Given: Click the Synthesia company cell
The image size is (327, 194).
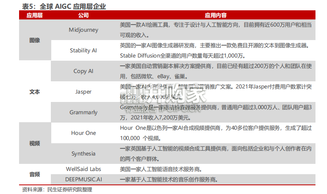Looking at the screenshot, I should point(83,154).
